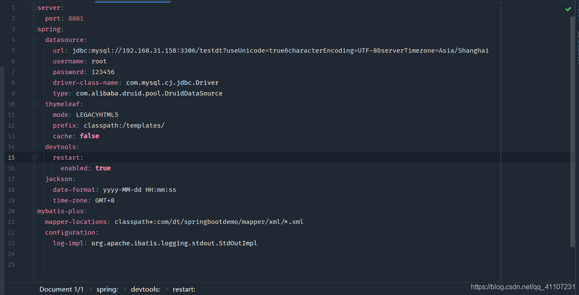Collapse the spring block in gutter
Screen dimensions: 579x295
(x=34, y=29)
